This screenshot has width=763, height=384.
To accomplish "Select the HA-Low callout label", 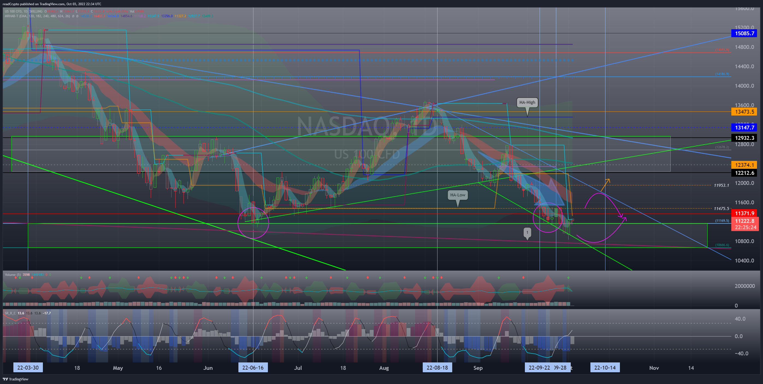I will point(458,195).
